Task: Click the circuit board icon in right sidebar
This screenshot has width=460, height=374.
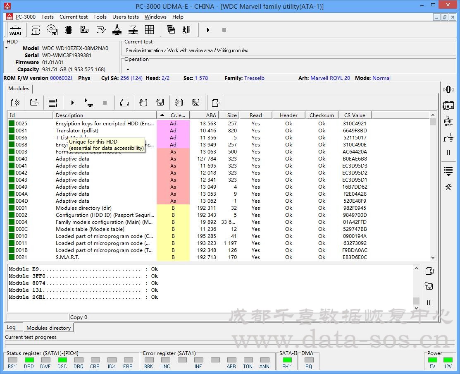Action: [x=448, y=105]
